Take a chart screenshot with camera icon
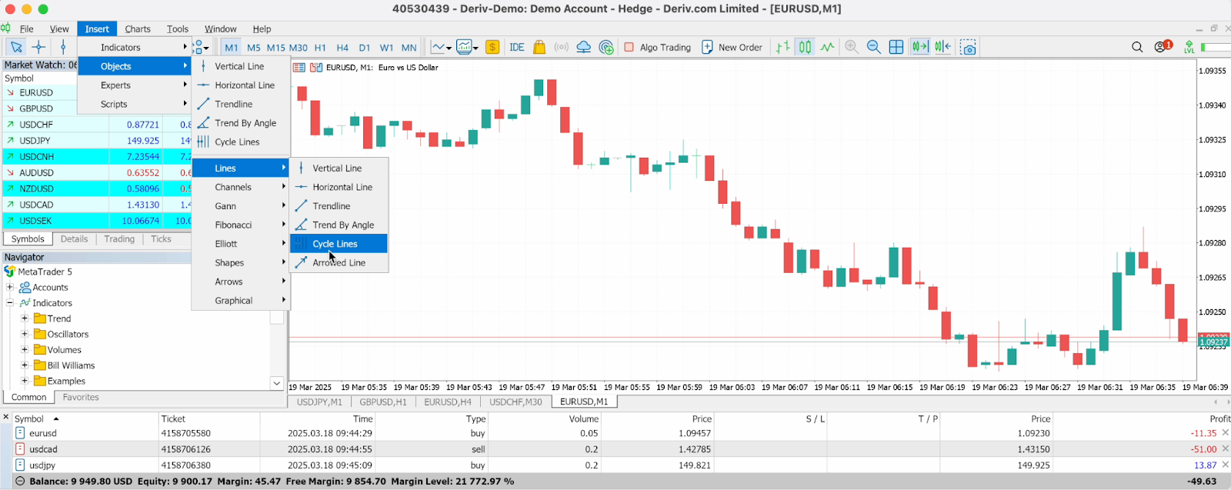This screenshot has width=1231, height=490. 969,47
